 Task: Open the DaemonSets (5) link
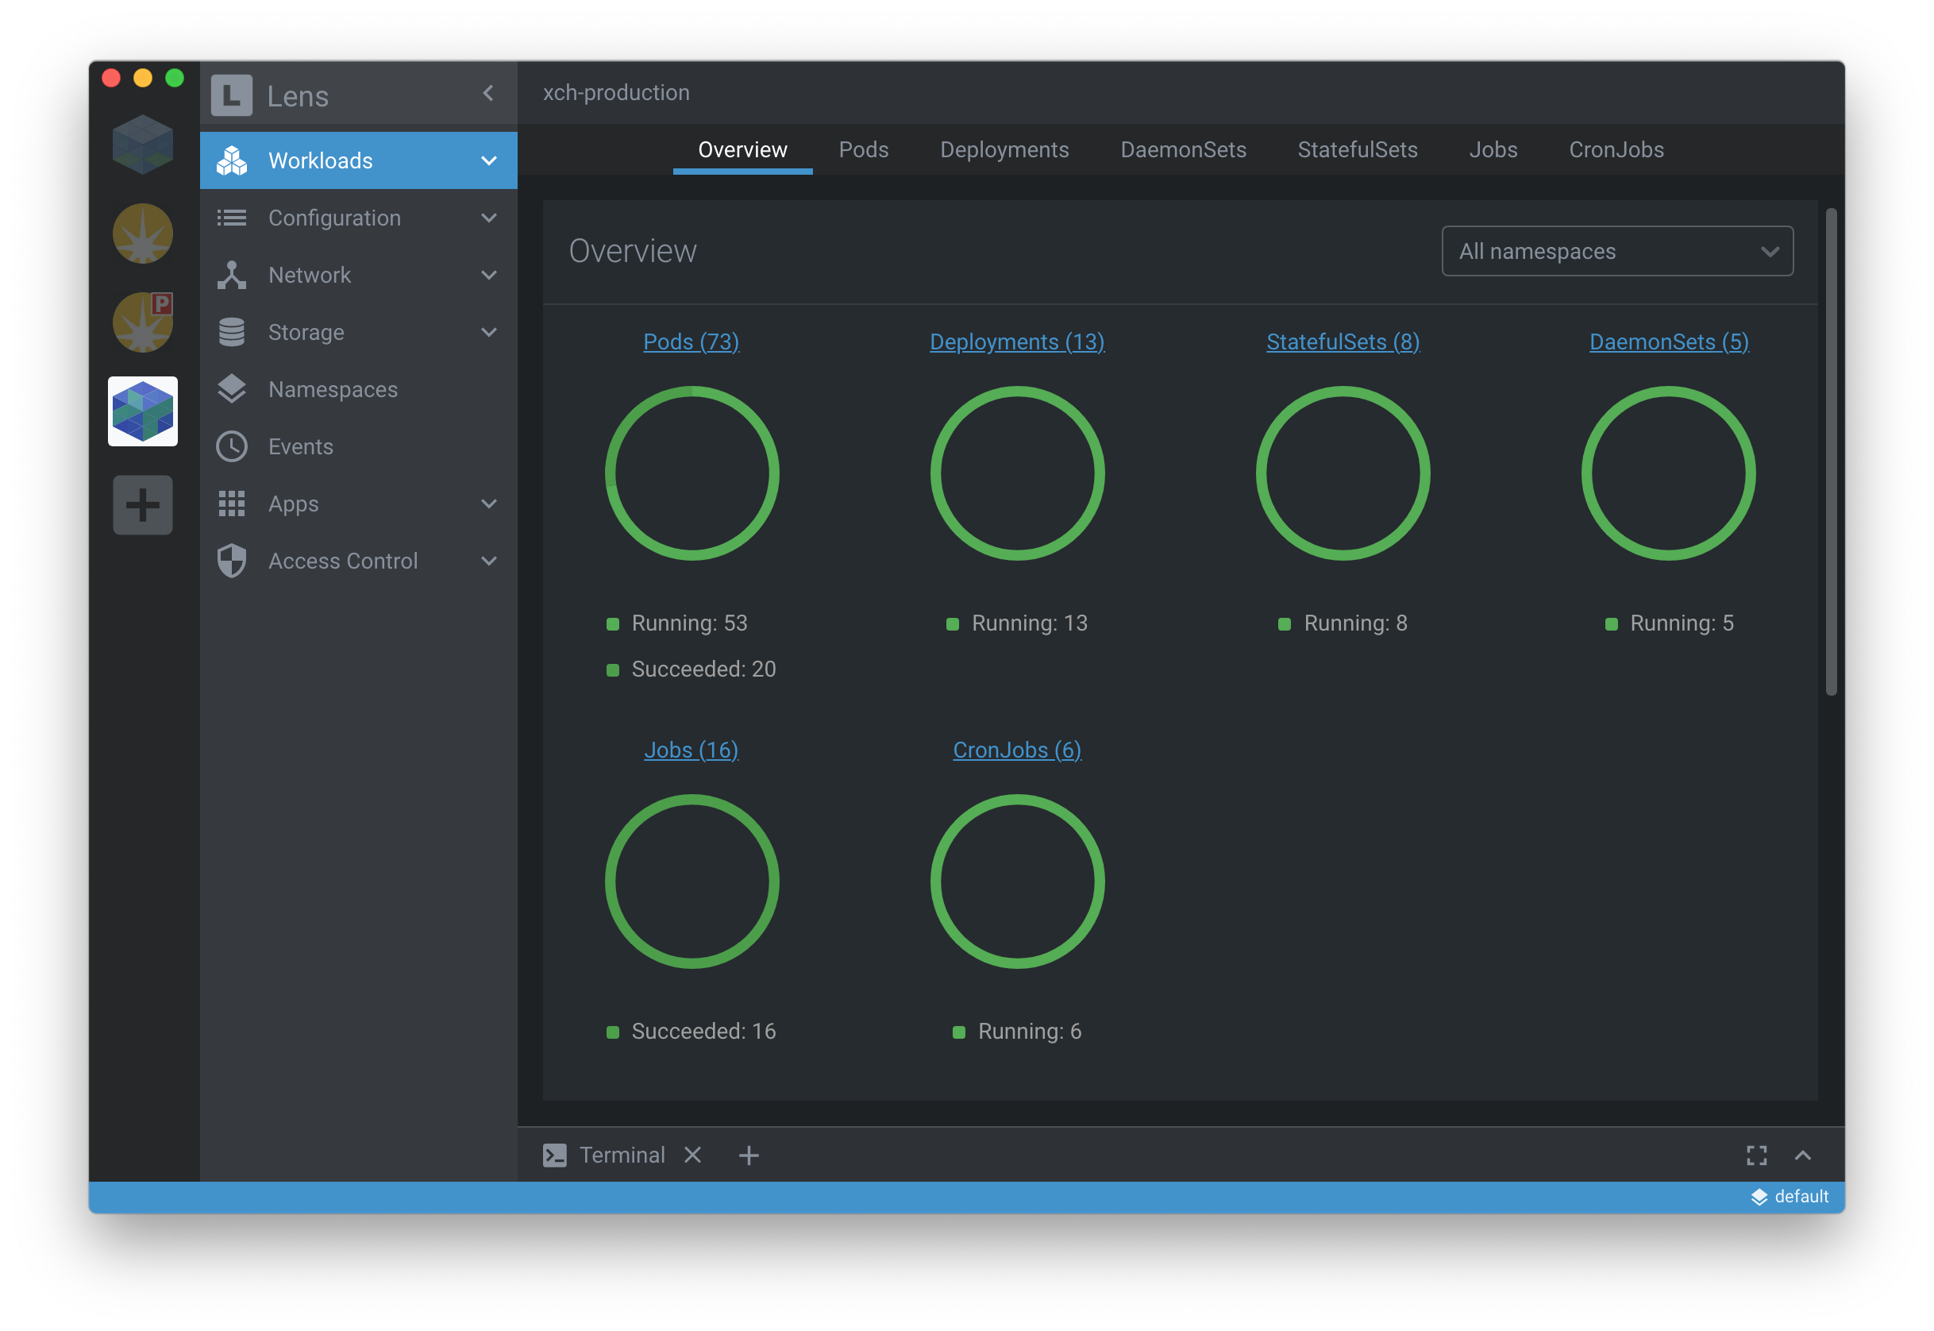coord(1669,342)
